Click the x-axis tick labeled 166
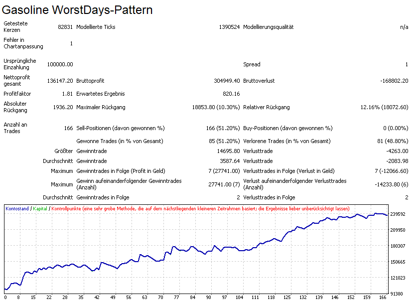The width and height of the screenshot is (420, 302). (383, 298)
